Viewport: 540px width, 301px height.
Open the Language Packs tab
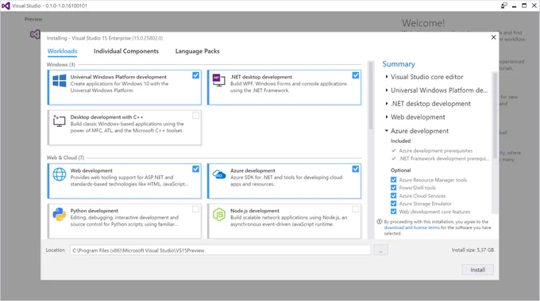[197, 51]
